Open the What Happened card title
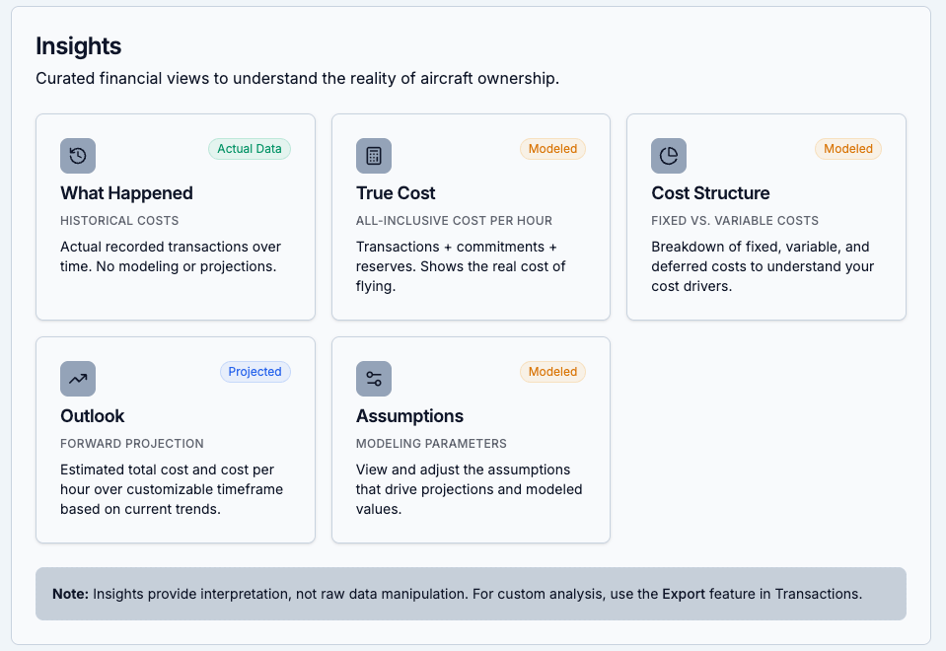The height and width of the screenshot is (651, 946). (x=126, y=193)
